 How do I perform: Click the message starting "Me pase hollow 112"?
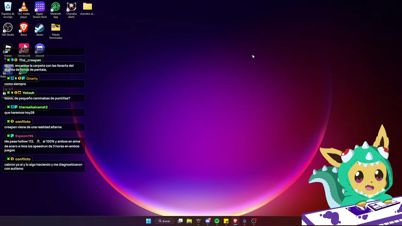tap(42, 146)
